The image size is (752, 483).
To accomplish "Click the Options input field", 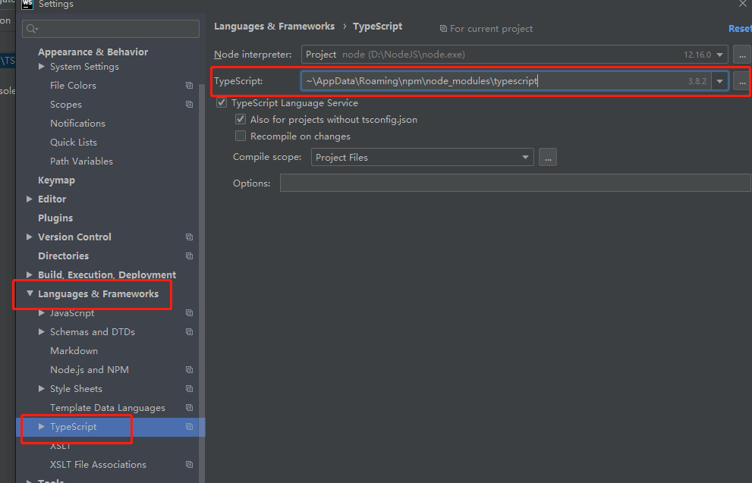I will (515, 183).
